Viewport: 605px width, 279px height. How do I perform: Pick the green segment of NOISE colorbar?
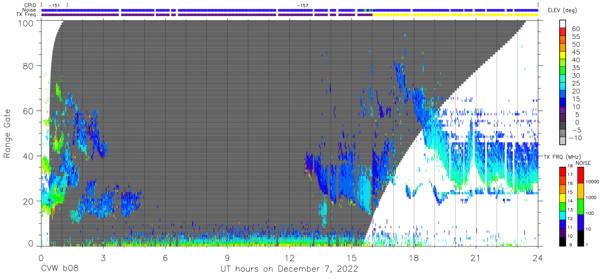coord(580,206)
